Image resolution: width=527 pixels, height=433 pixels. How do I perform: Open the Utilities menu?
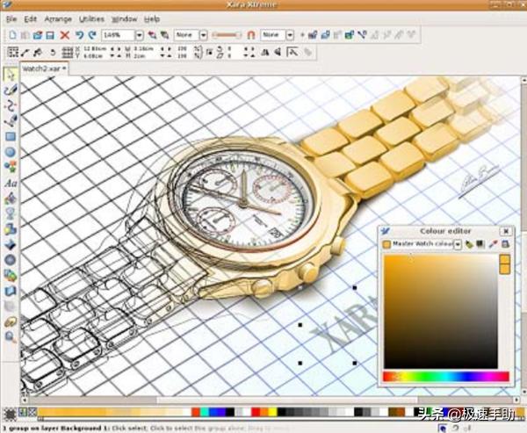tap(91, 19)
